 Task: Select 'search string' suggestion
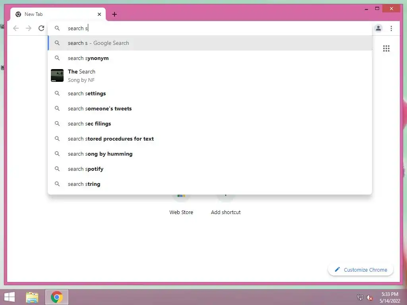click(210, 184)
